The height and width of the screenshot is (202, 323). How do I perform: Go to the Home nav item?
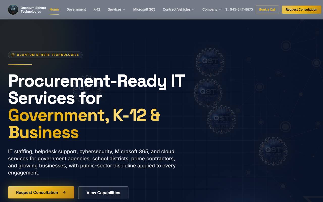click(x=54, y=9)
